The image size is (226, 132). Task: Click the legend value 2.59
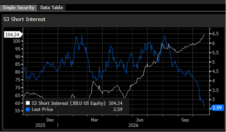[118, 109]
